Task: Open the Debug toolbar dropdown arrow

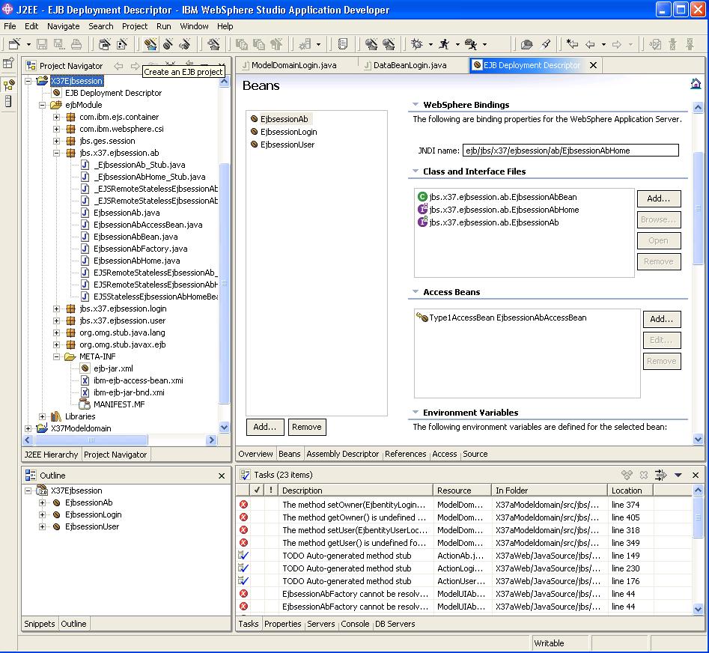Action: (x=430, y=44)
